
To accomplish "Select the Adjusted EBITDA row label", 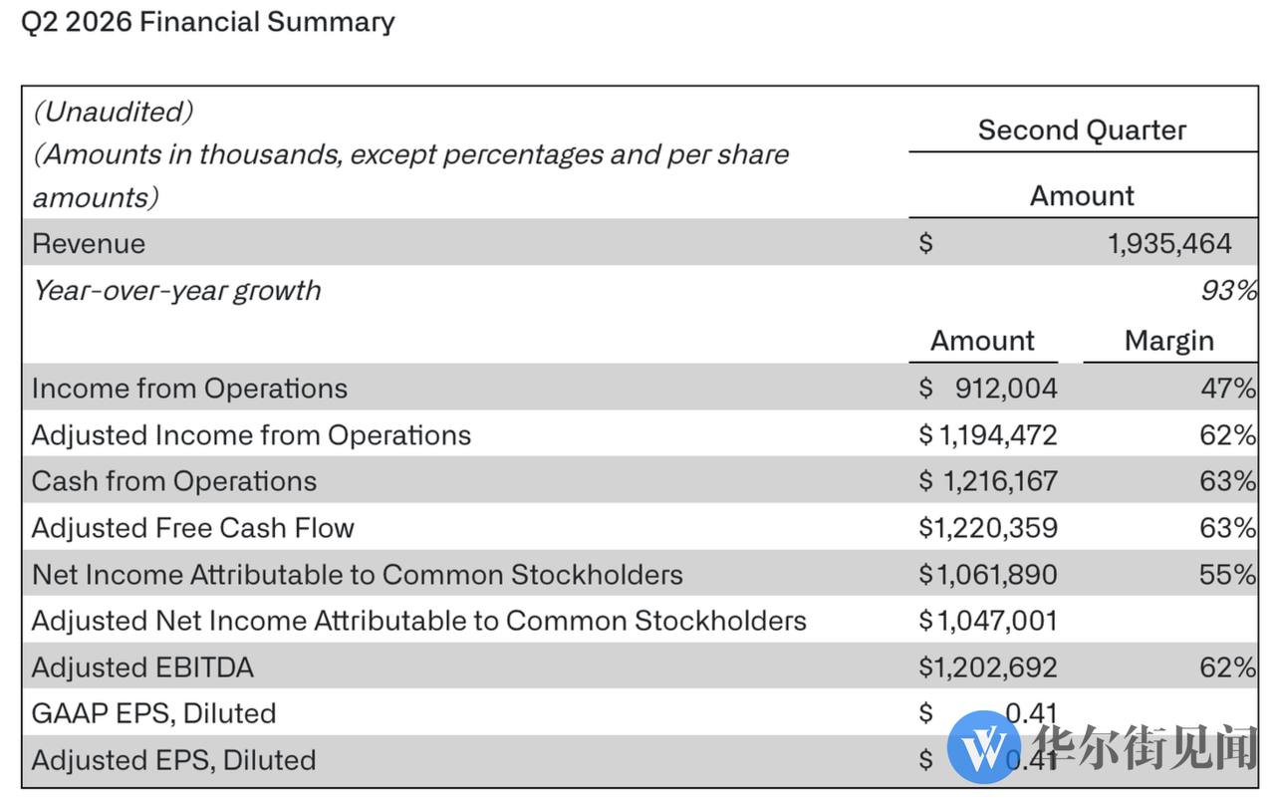I will click(x=142, y=667).
